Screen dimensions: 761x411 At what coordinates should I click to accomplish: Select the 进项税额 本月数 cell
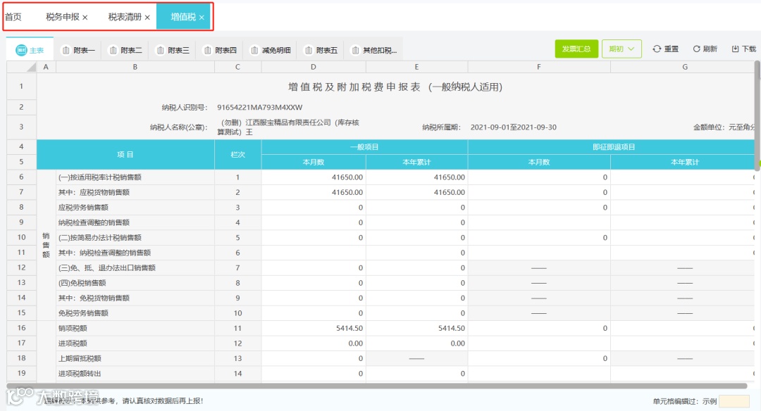314,343
